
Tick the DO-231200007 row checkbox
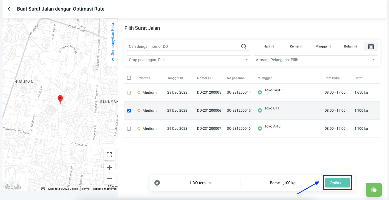[x=129, y=129]
